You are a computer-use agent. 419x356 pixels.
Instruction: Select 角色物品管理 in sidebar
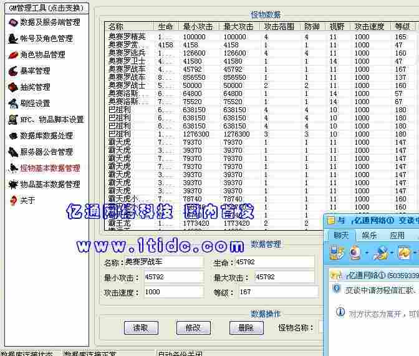pos(42,55)
